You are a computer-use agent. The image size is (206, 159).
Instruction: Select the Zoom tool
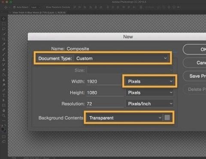click(x=4, y=116)
